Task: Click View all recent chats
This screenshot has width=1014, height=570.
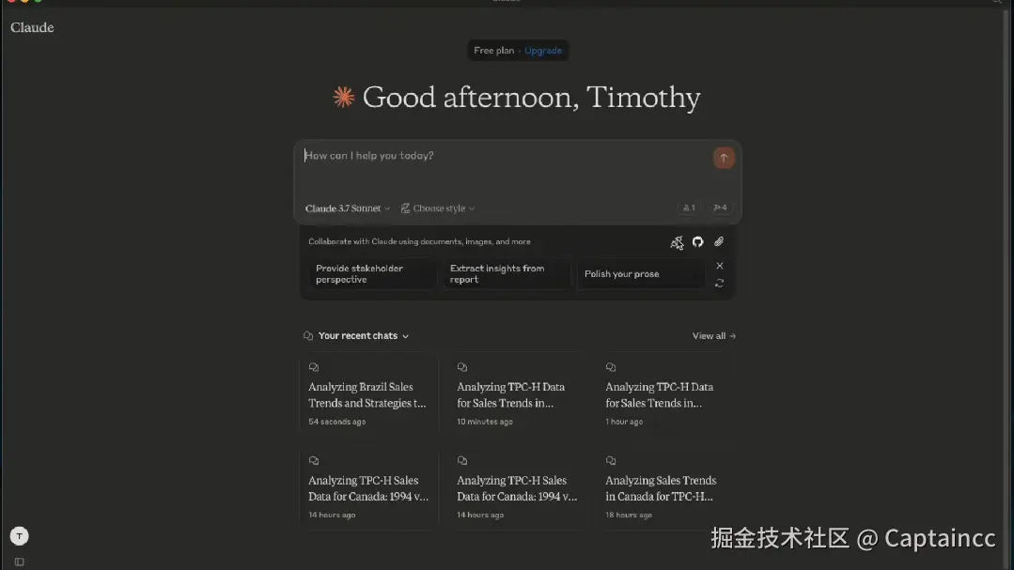Action: (714, 336)
